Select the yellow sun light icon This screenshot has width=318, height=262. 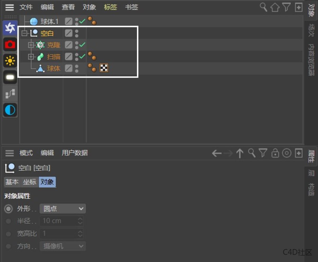(x=10, y=61)
